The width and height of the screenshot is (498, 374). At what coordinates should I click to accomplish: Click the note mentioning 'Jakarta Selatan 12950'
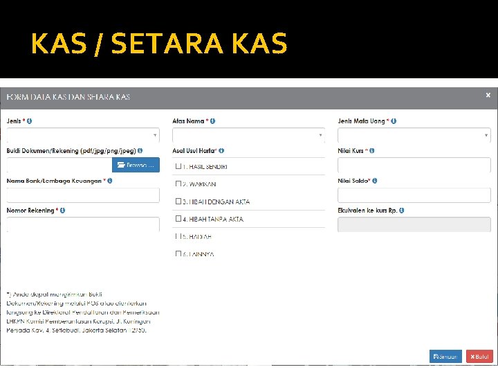pos(83,312)
